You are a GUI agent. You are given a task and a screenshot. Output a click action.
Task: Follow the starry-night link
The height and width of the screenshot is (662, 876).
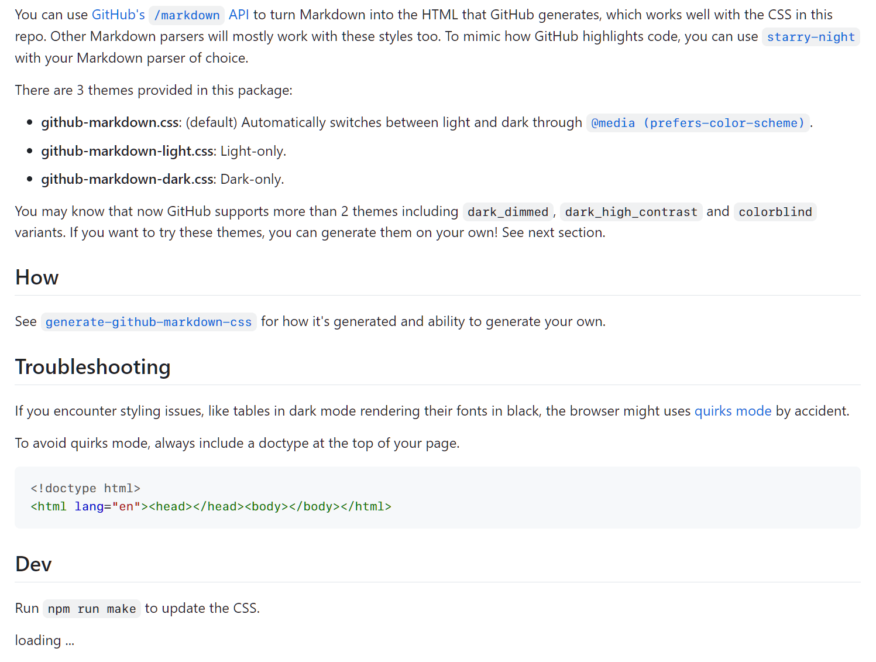[810, 37]
